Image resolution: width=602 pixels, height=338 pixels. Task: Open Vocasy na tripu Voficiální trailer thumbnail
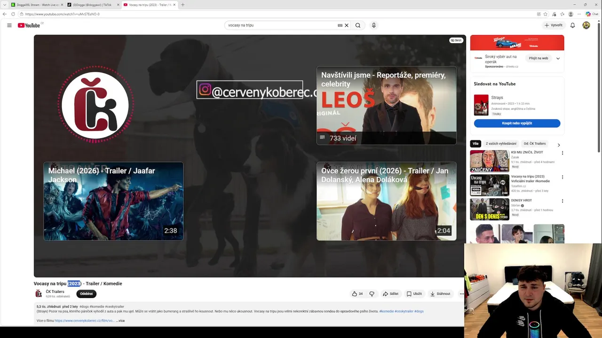click(490, 185)
